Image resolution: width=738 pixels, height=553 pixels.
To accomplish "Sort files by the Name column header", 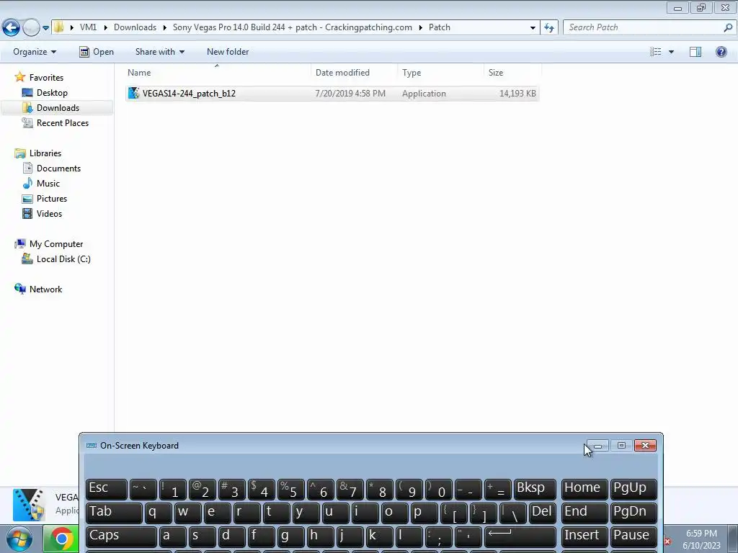I will (x=218, y=73).
